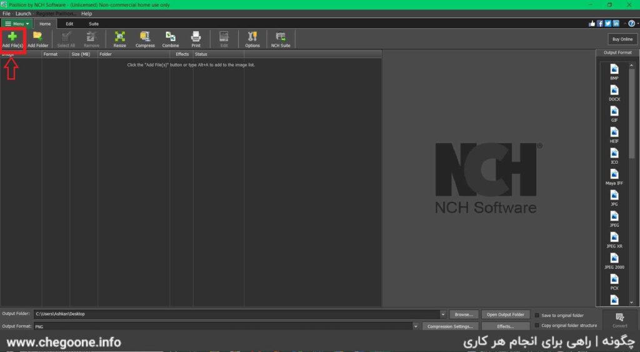The width and height of the screenshot is (640, 352).
Task: Share on Facebook via the top-right icon
Action: coord(600,24)
